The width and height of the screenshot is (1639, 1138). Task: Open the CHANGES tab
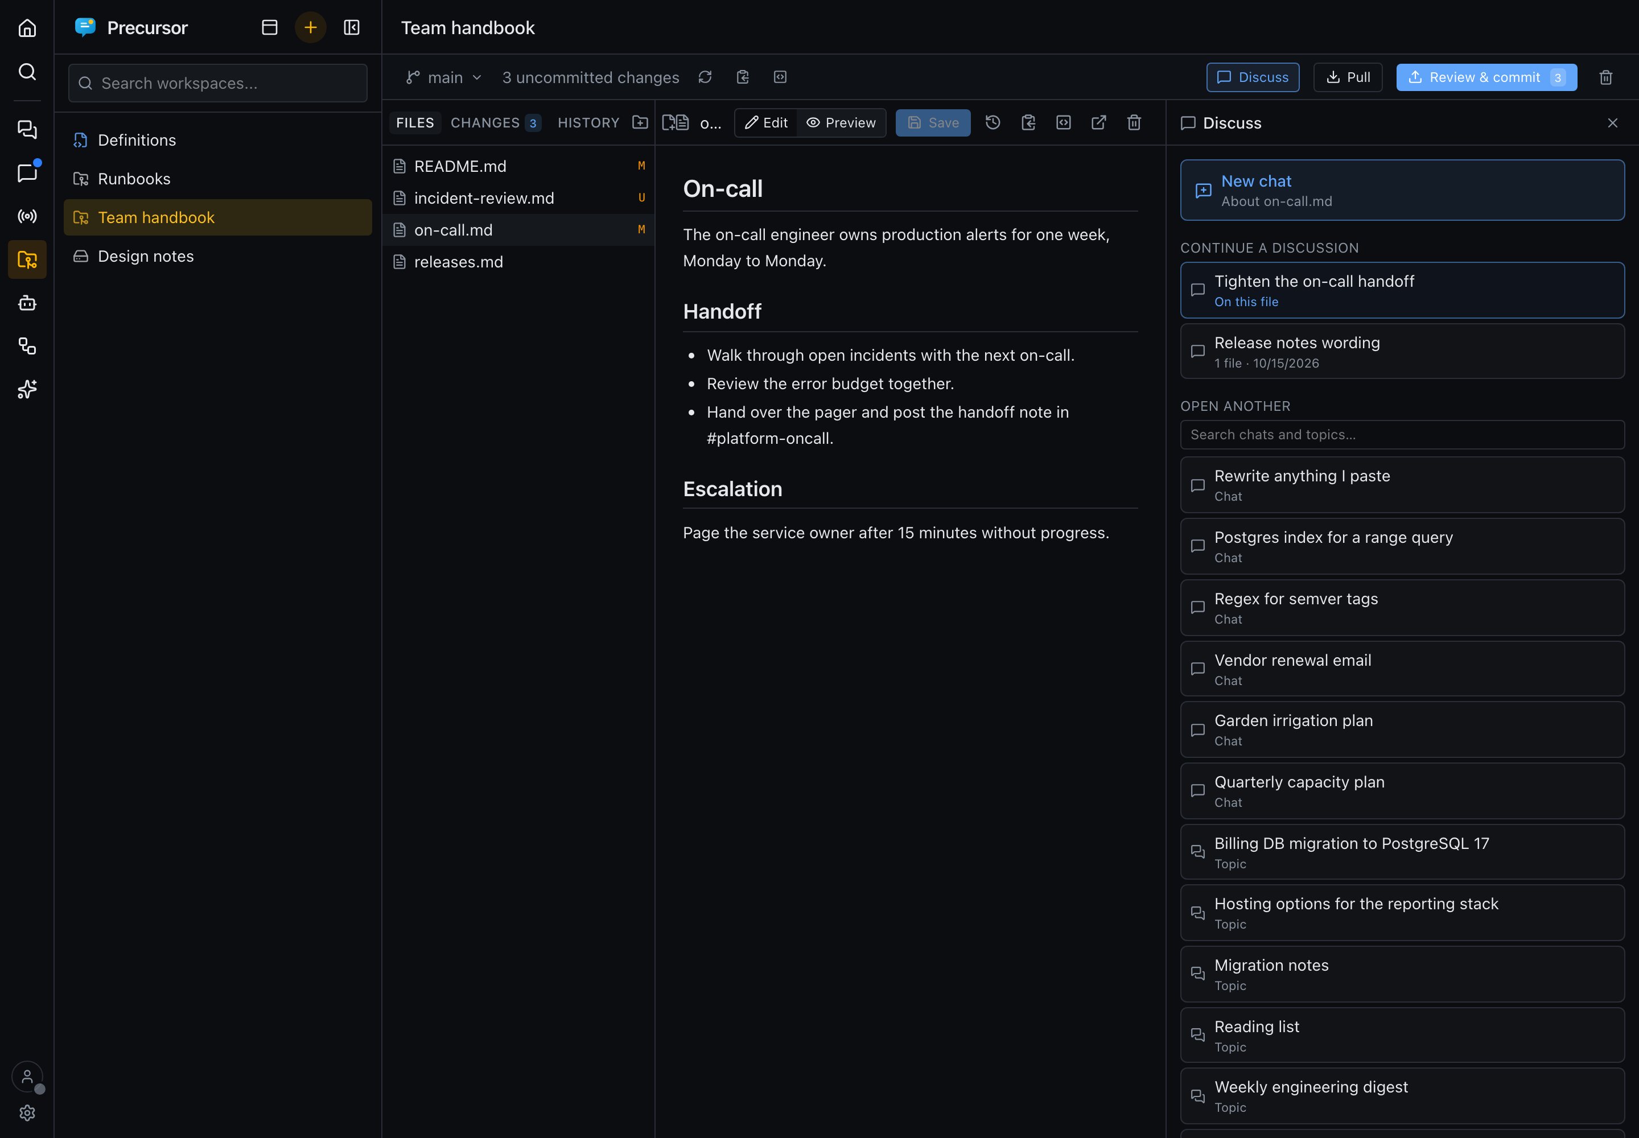[x=496, y=123]
